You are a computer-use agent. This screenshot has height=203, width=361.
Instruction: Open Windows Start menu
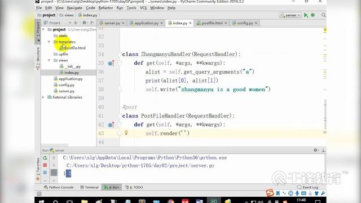[41, 202]
